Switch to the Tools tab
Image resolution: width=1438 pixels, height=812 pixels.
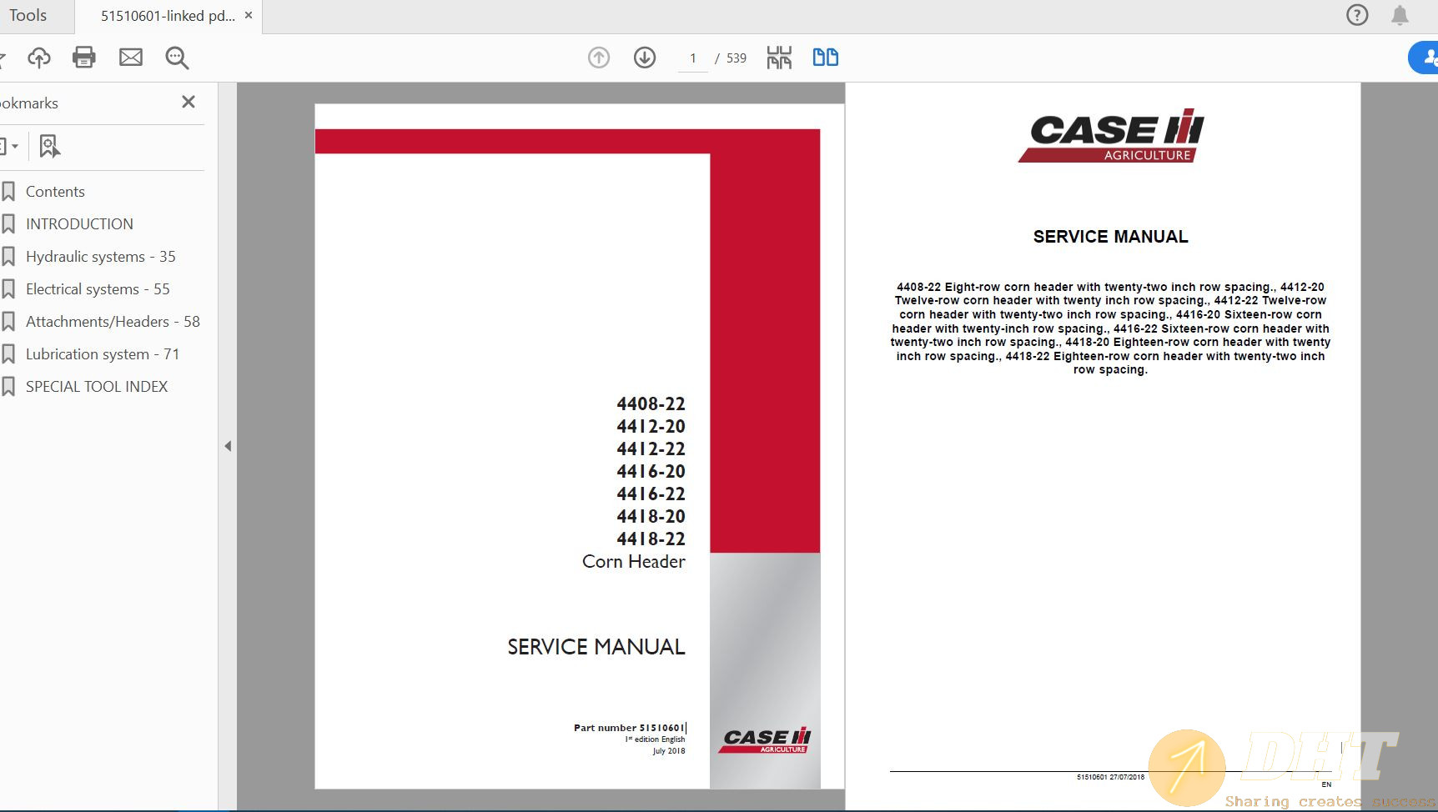[x=28, y=14]
